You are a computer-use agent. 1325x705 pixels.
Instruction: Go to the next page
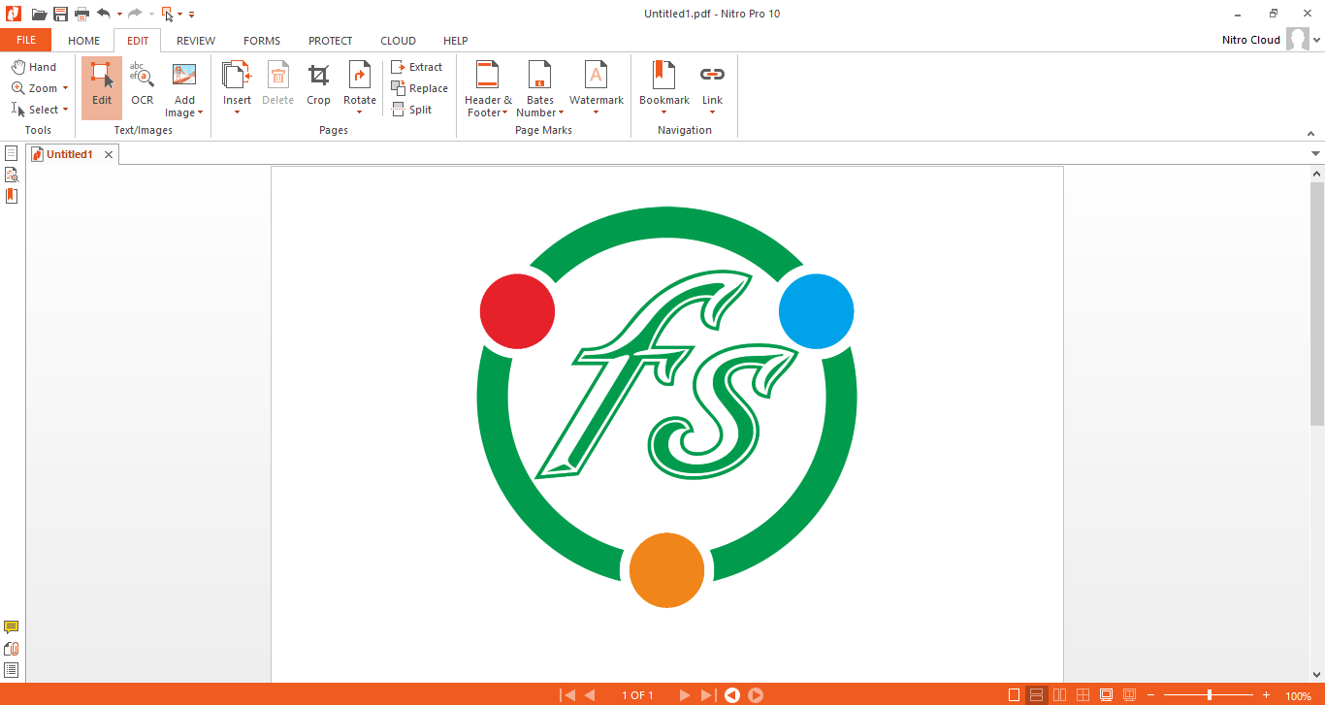[x=685, y=695]
